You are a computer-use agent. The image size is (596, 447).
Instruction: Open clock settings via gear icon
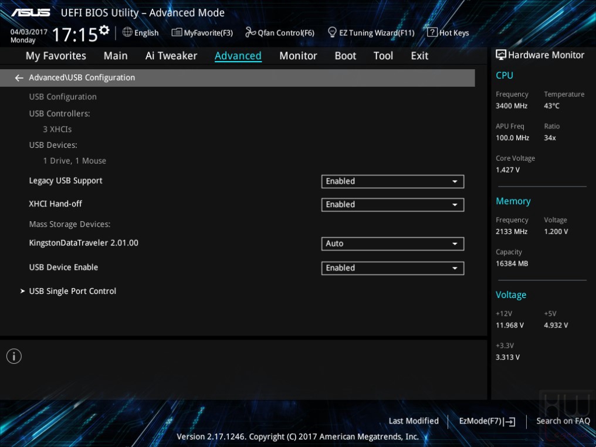pyautogui.click(x=104, y=30)
